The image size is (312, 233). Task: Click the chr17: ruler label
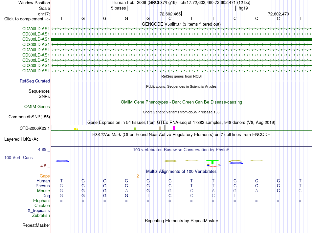pyautogui.click(x=44, y=14)
